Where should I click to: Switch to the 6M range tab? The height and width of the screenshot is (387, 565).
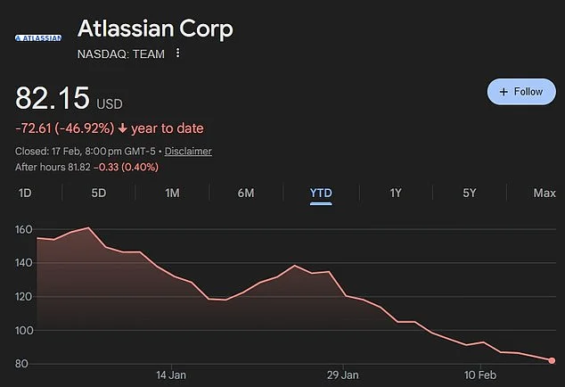[246, 193]
